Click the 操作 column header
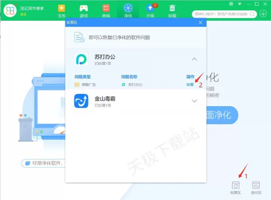This screenshot has width=271, height=200. click(x=190, y=77)
